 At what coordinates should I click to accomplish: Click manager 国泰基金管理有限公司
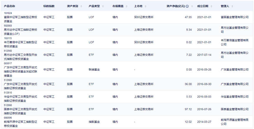[x=235, y=109]
